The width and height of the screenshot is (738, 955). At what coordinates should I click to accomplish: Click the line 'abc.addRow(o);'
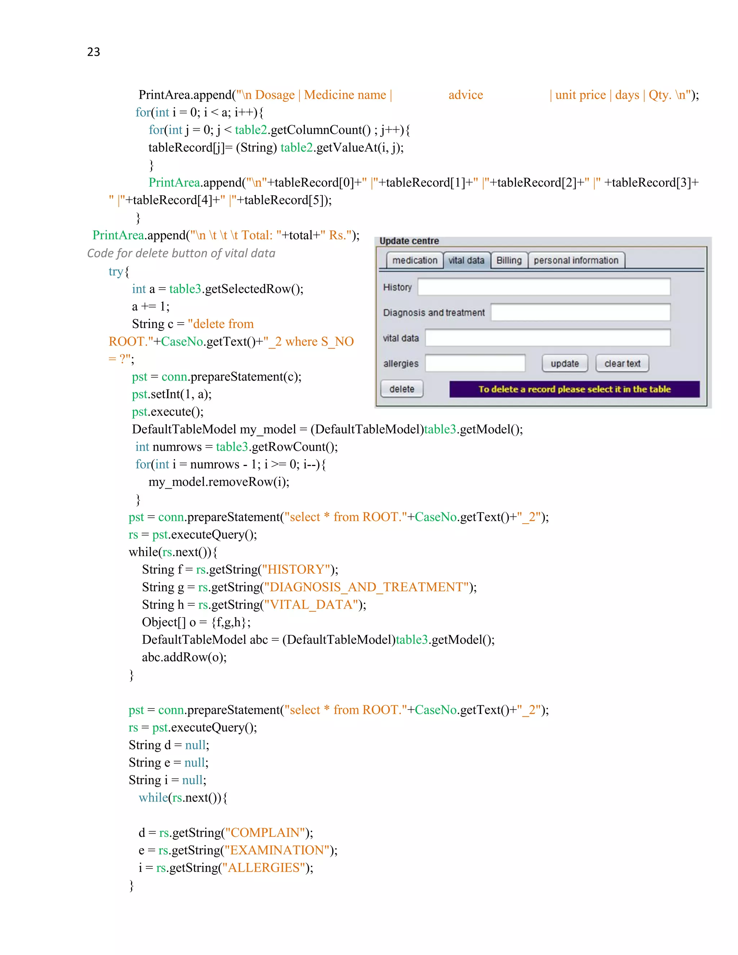(x=184, y=657)
